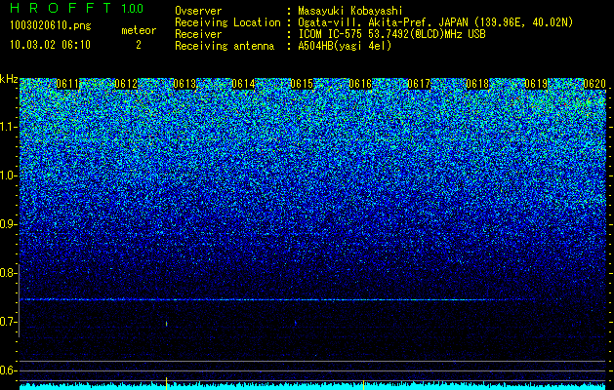Click the meteor count value 2
Image resolution: width=614 pixels, height=390 pixels.
pos(139,45)
